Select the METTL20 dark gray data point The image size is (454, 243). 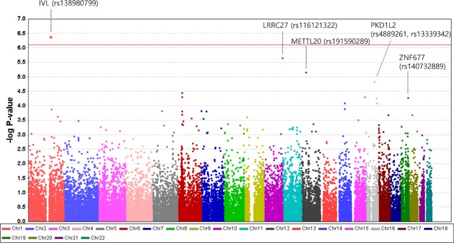(x=306, y=72)
